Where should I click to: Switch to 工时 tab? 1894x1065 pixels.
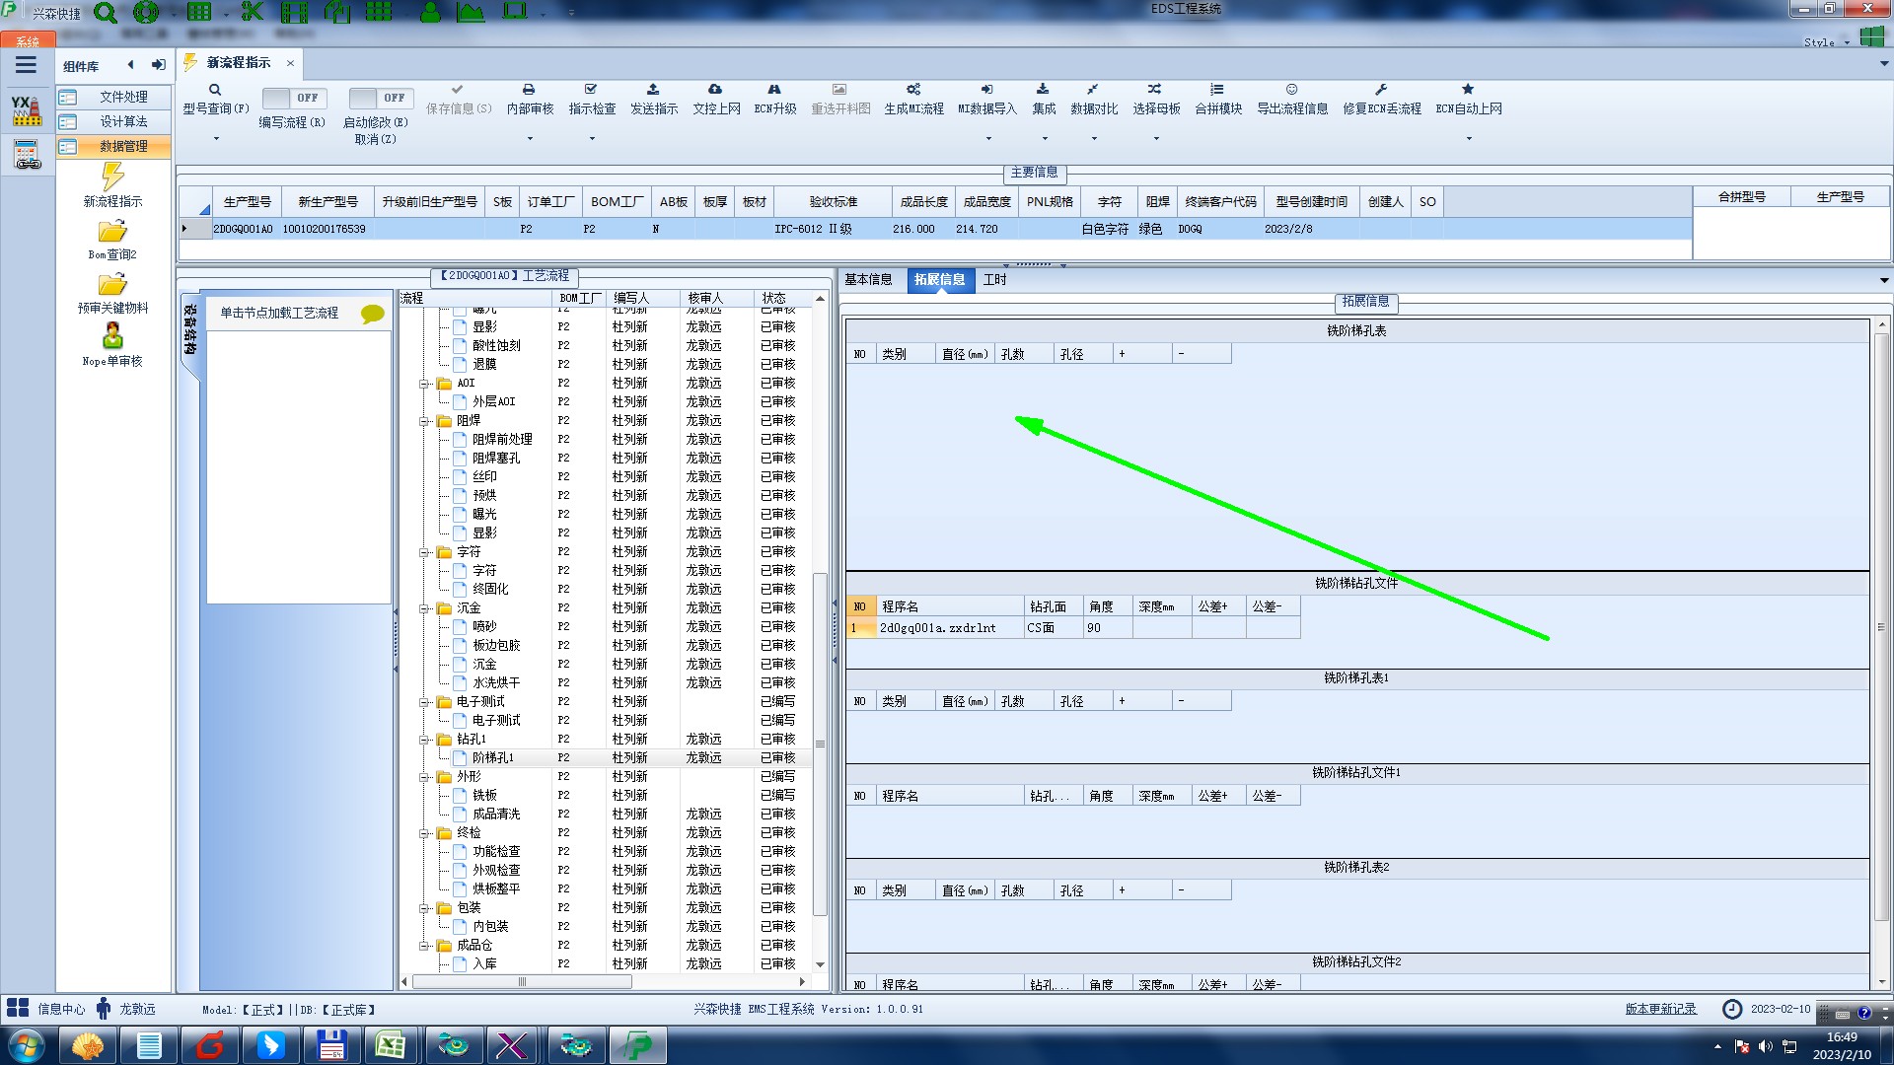point(994,280)
